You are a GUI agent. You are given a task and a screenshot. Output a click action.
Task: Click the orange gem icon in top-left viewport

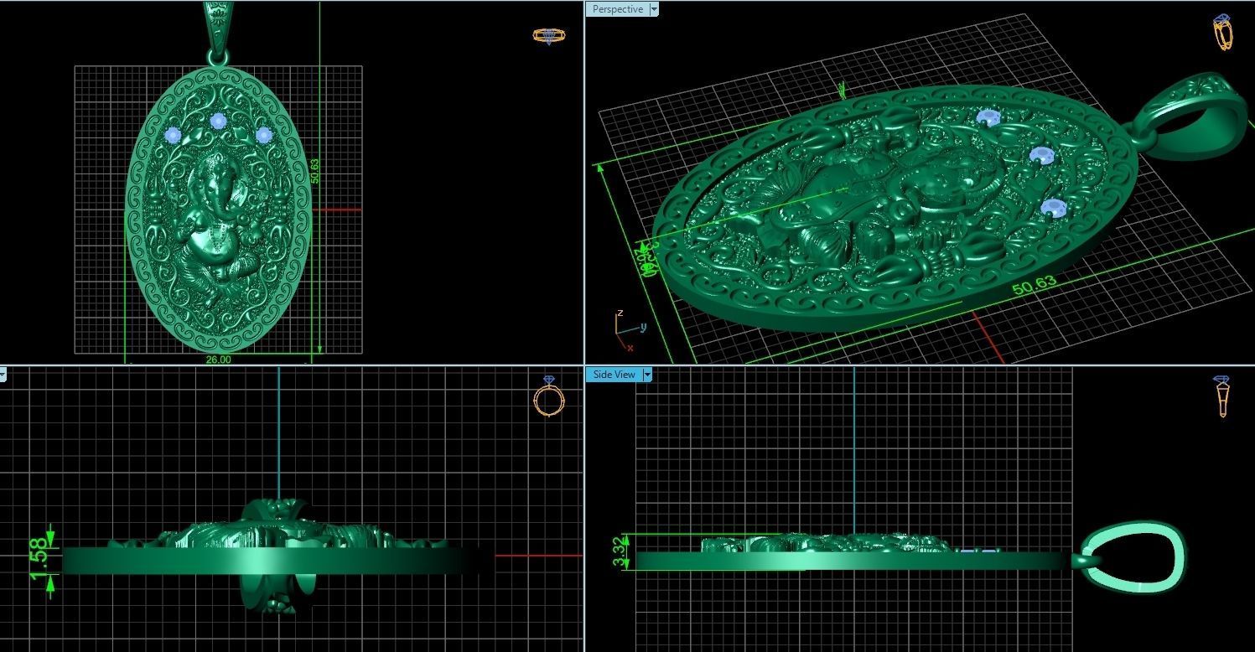pos(548,35)
